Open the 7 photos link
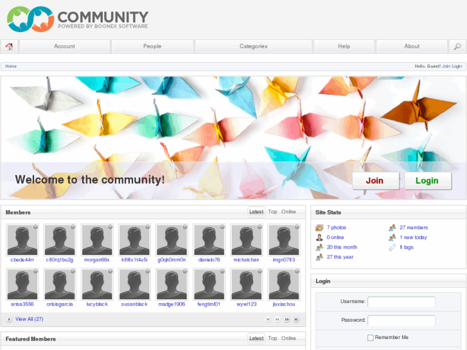 (336, 227)
